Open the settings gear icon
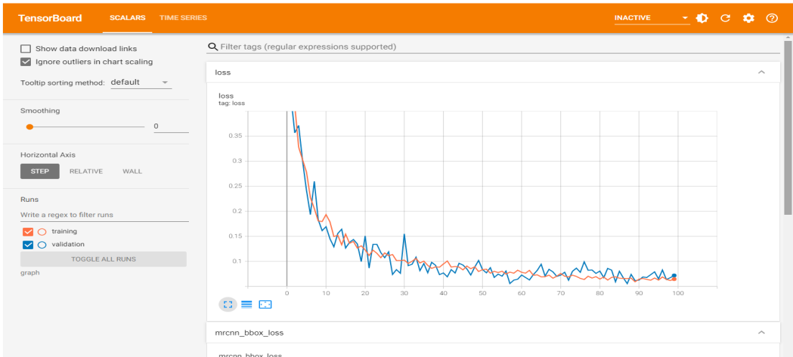 tap(748, 18)
